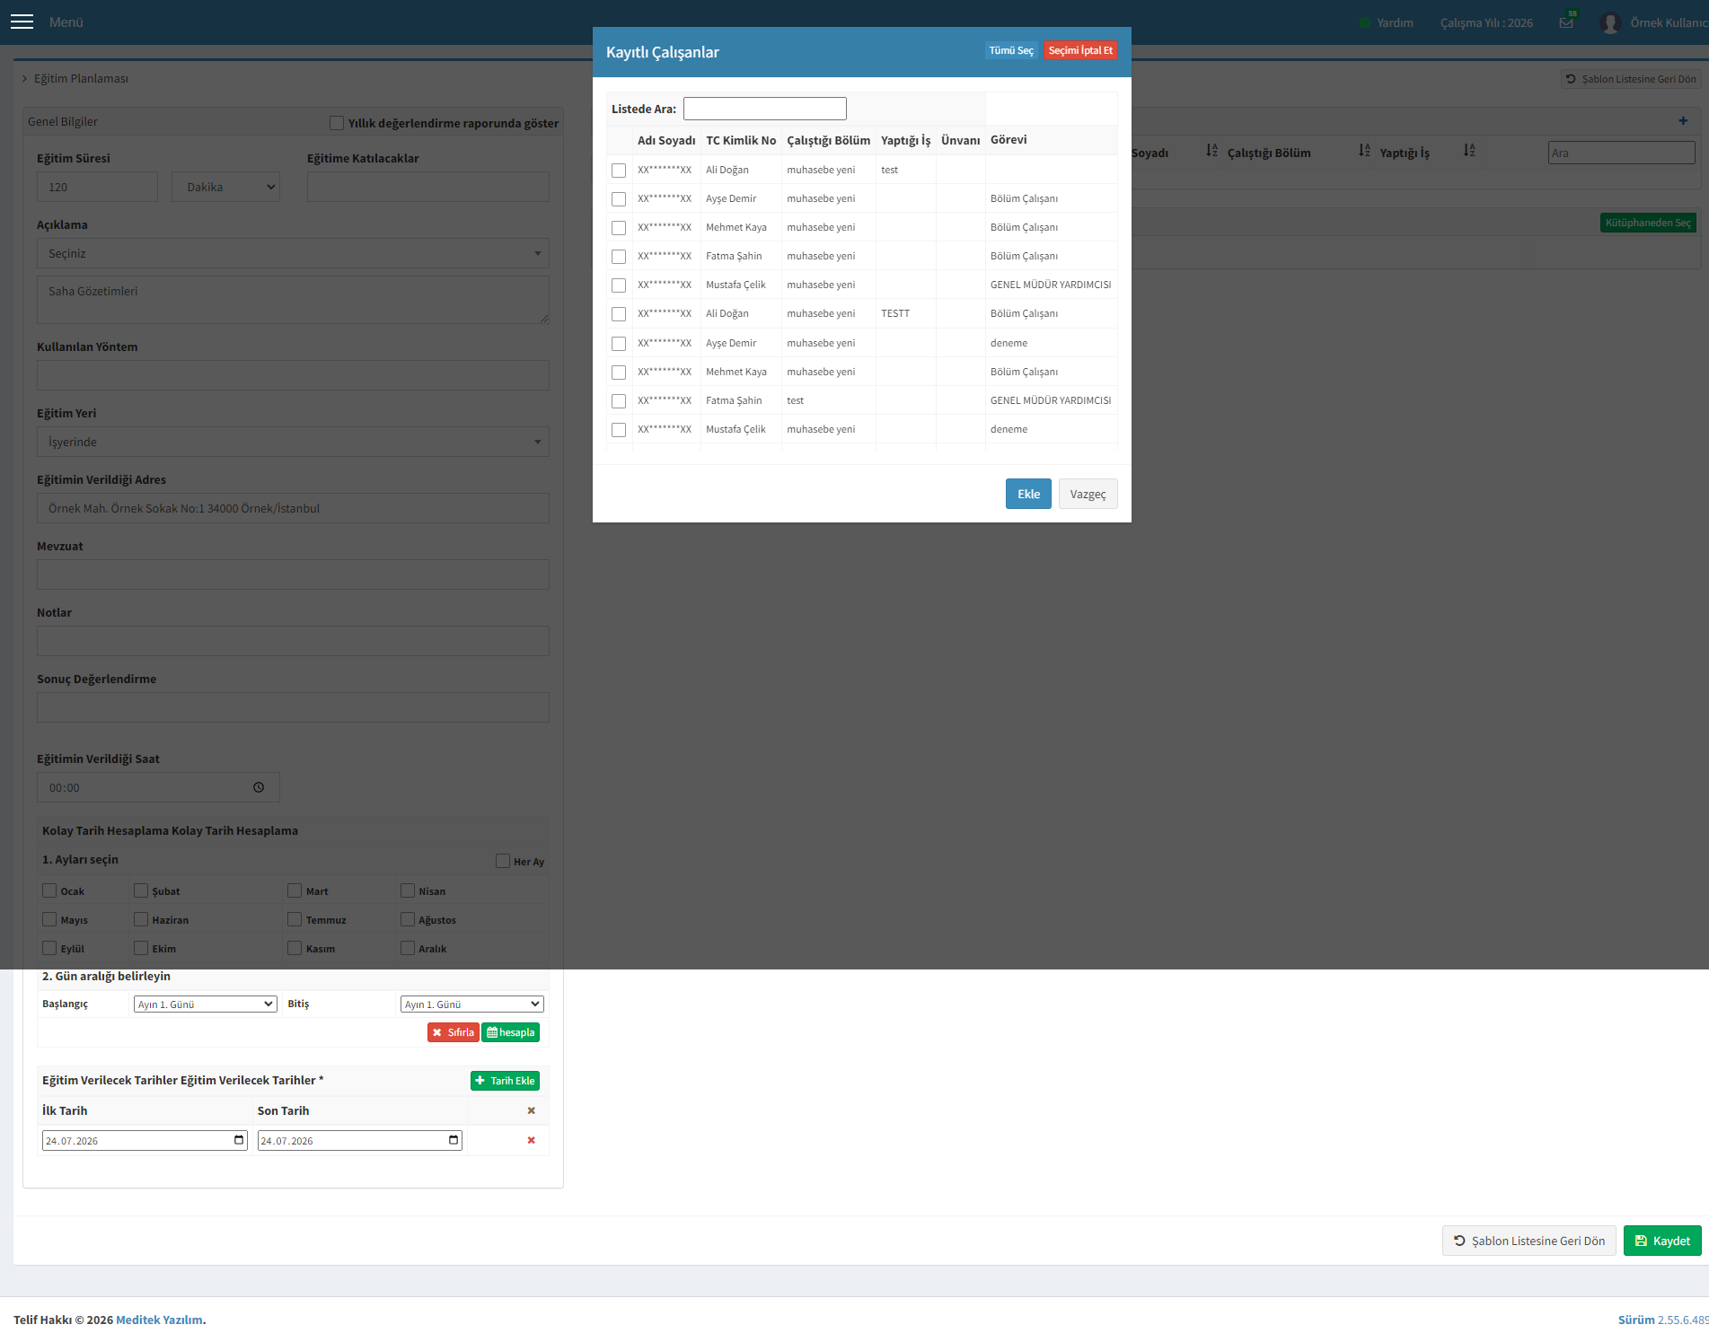Expand the Eğitim Yeri dropdown
This screenshot has width=1709, height=1342.
[x=293, y=442]
